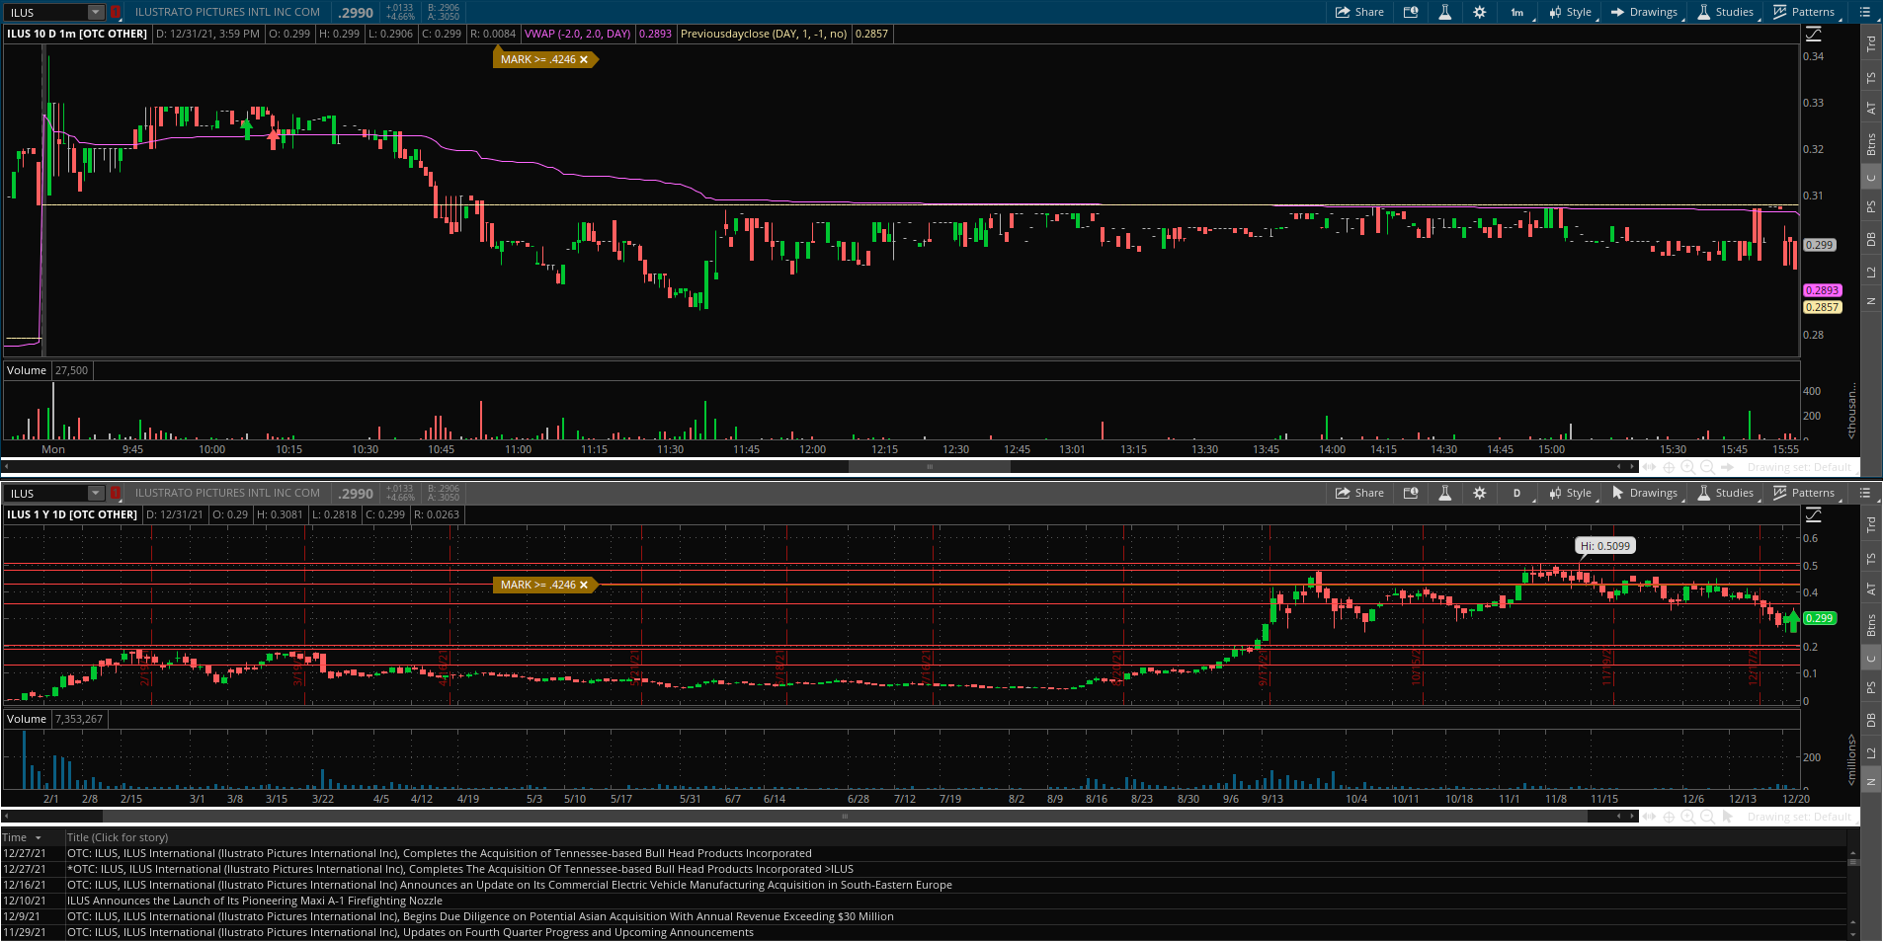Open the D timeframe dropdown in bottom chart
This screenshot has width=1883, height=942.
point(1517,493)
